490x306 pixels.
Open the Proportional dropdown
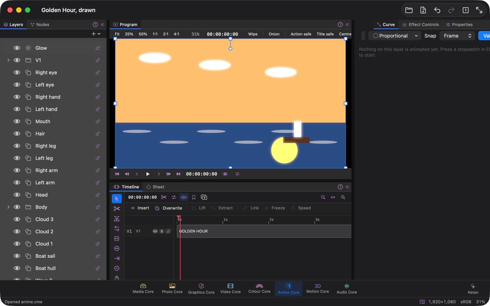tap(395, 36)
